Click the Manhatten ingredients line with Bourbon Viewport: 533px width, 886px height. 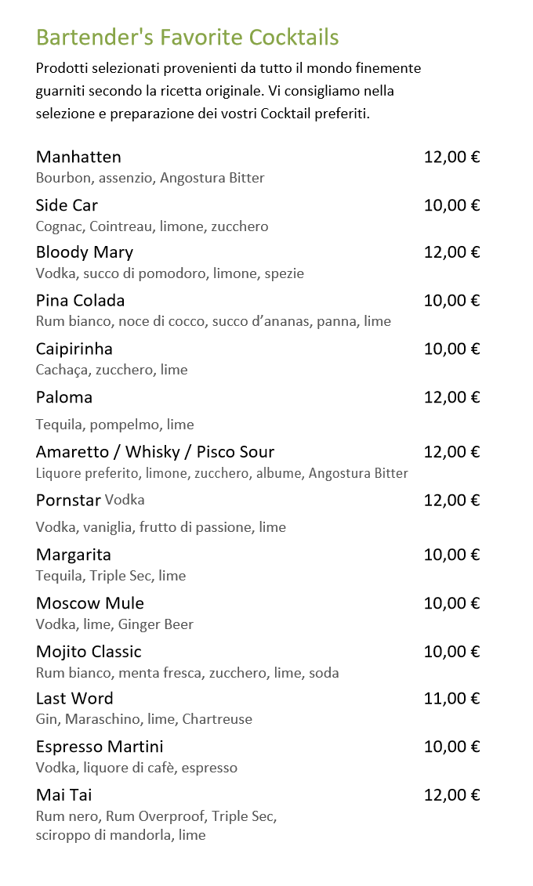[x=150, y=178]
